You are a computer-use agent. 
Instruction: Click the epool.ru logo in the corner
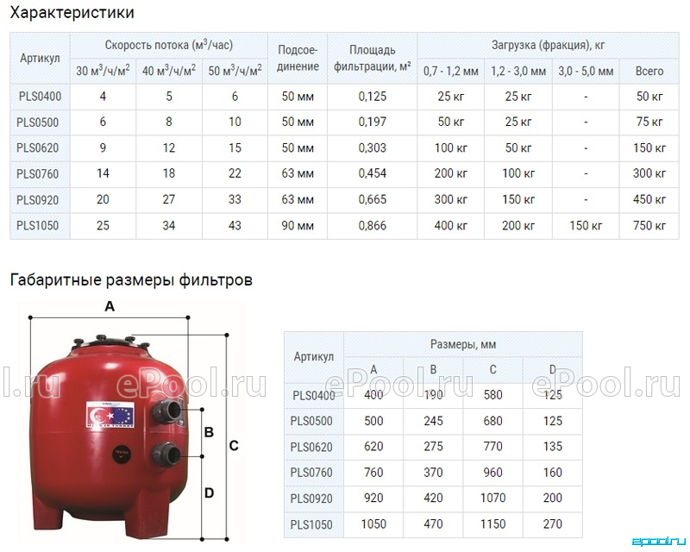coord(659,542)
